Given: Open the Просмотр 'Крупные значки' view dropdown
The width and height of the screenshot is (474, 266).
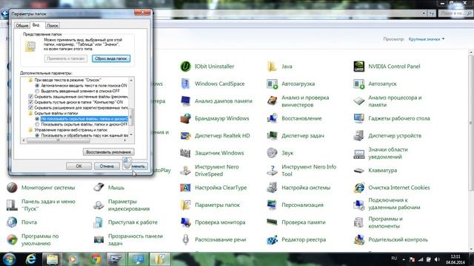Looking at the screenshot, I should click(x=427, y=39).
